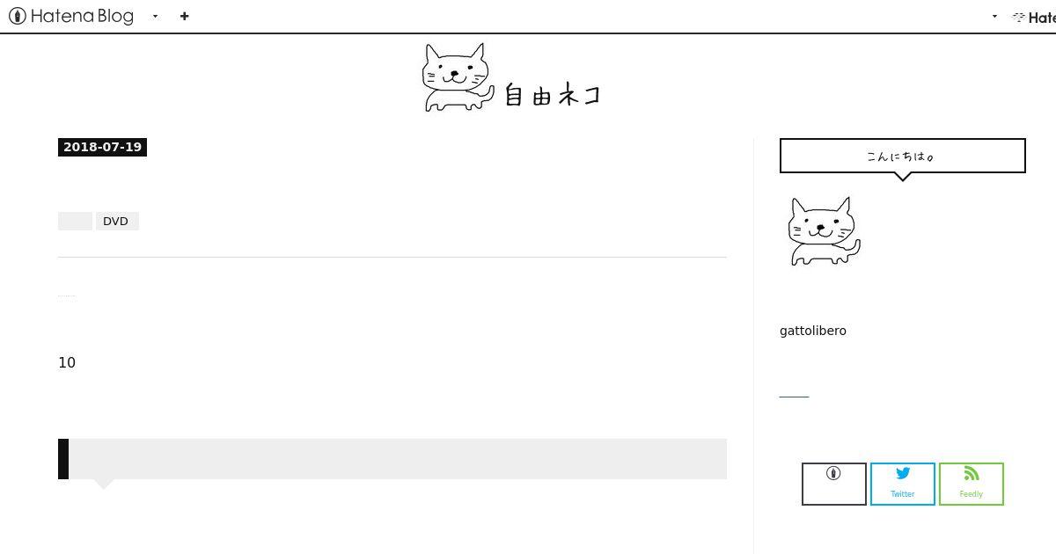
Task: Open the 自由ネコ blog title
Action: [x=553, y=95]
